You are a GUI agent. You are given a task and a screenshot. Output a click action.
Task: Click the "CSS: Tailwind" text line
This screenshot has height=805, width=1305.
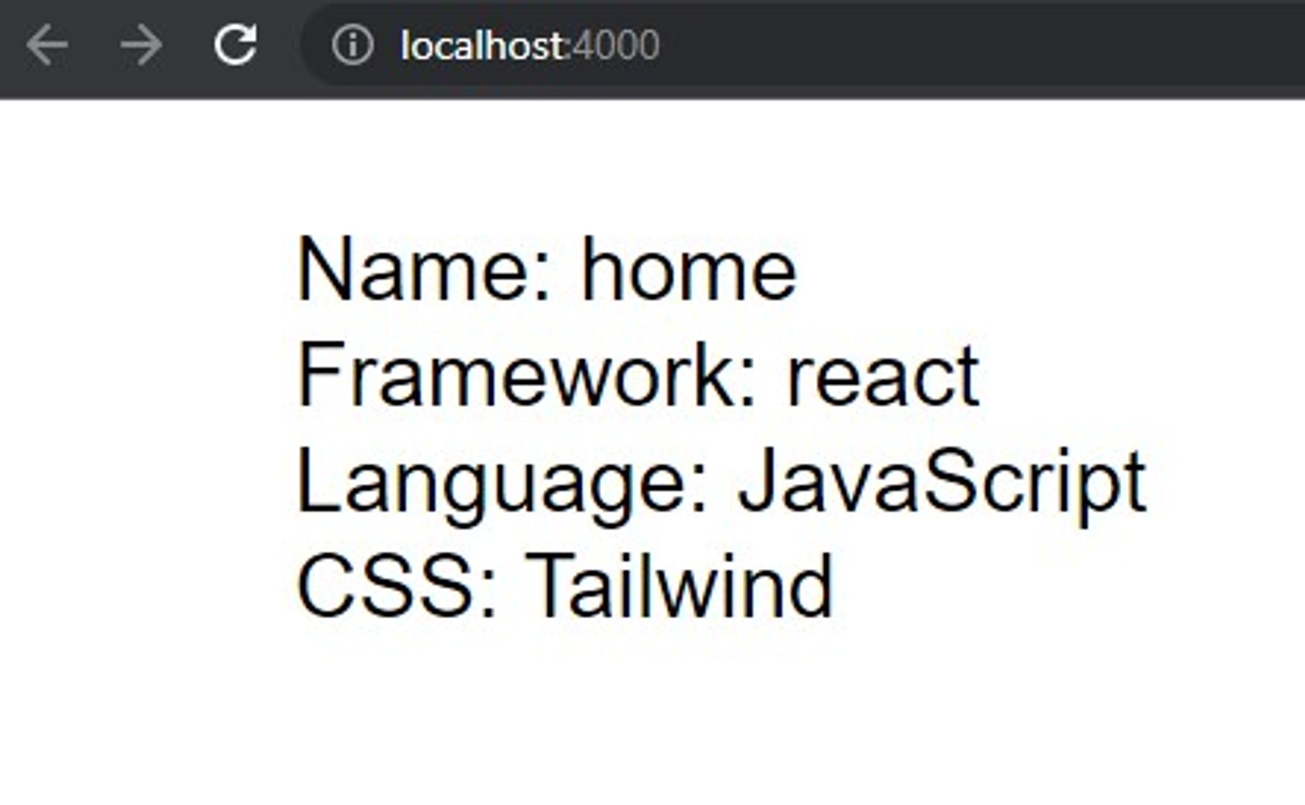tap(565, 586)
